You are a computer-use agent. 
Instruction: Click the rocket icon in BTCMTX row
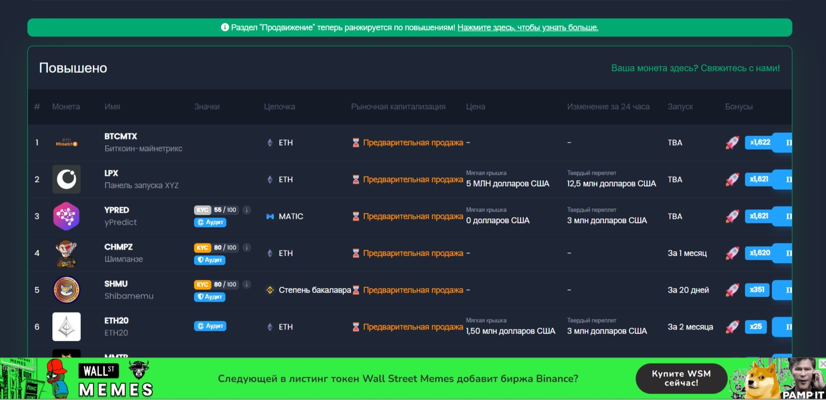[x=732, y=142]
